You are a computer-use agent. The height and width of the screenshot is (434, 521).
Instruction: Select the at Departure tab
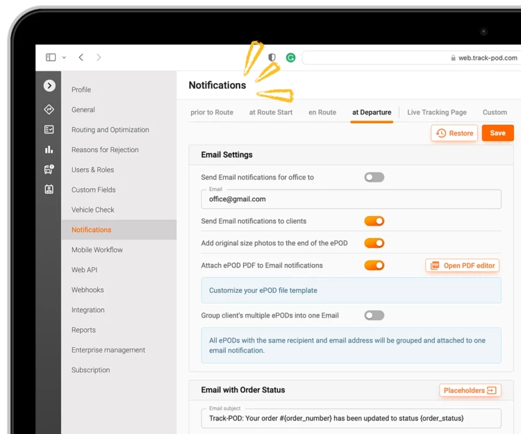(x=372, y=112)
